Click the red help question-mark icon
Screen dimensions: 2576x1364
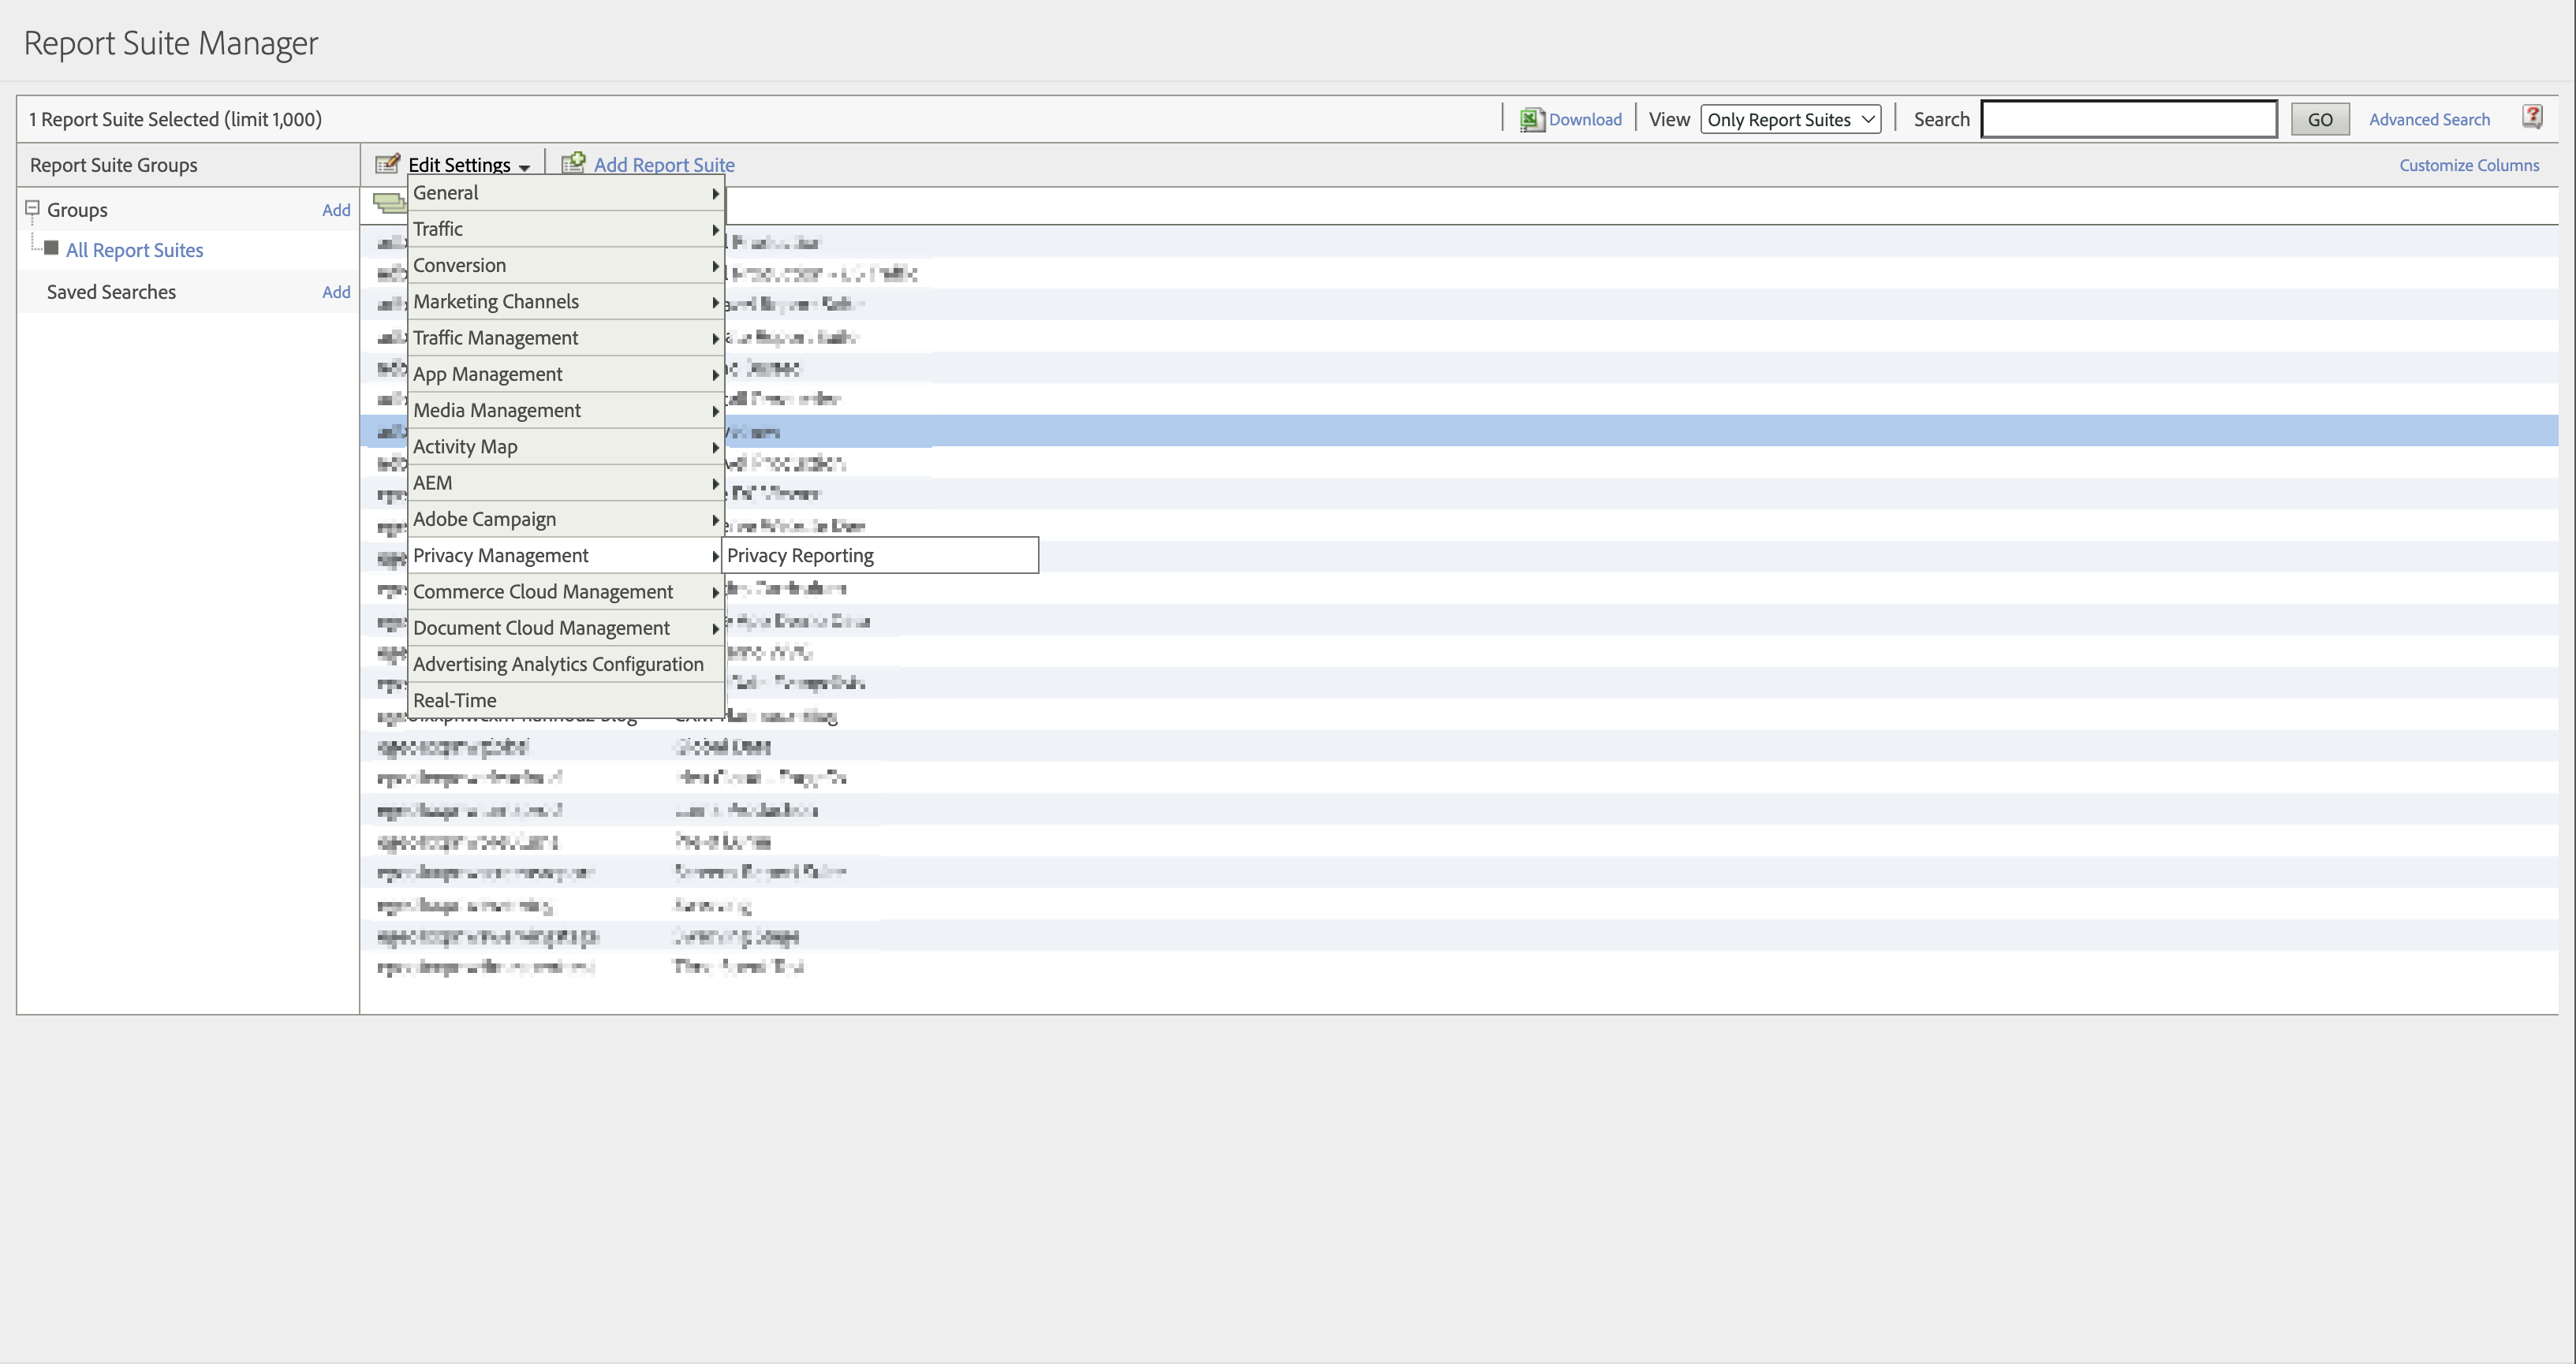pos(2532,117)
